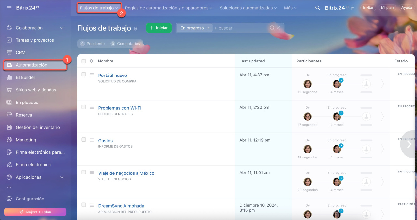
Task: Toggle the left sidebar hamburger menu
Action: (x=9, y=7)
